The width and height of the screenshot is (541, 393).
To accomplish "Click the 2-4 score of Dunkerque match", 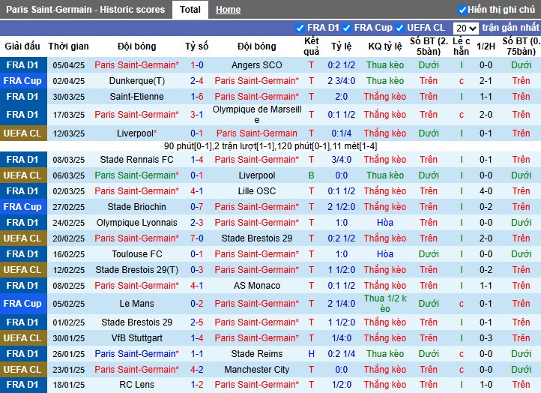I will [196, 81].
